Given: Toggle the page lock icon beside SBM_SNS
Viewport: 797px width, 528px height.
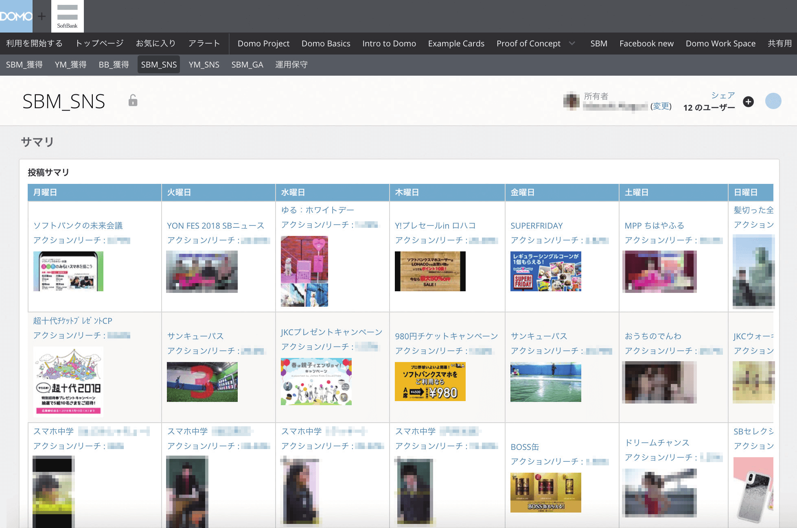Looking at the screenshot, I should pyautogui.click(x=133, y=100).
